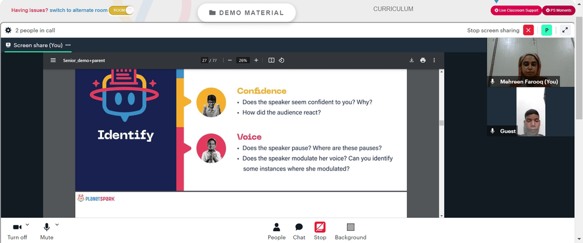Open the PDF sidebar hamburger menu
The image size is (583, 243).
pyautogui.click(x=53, y=60)
